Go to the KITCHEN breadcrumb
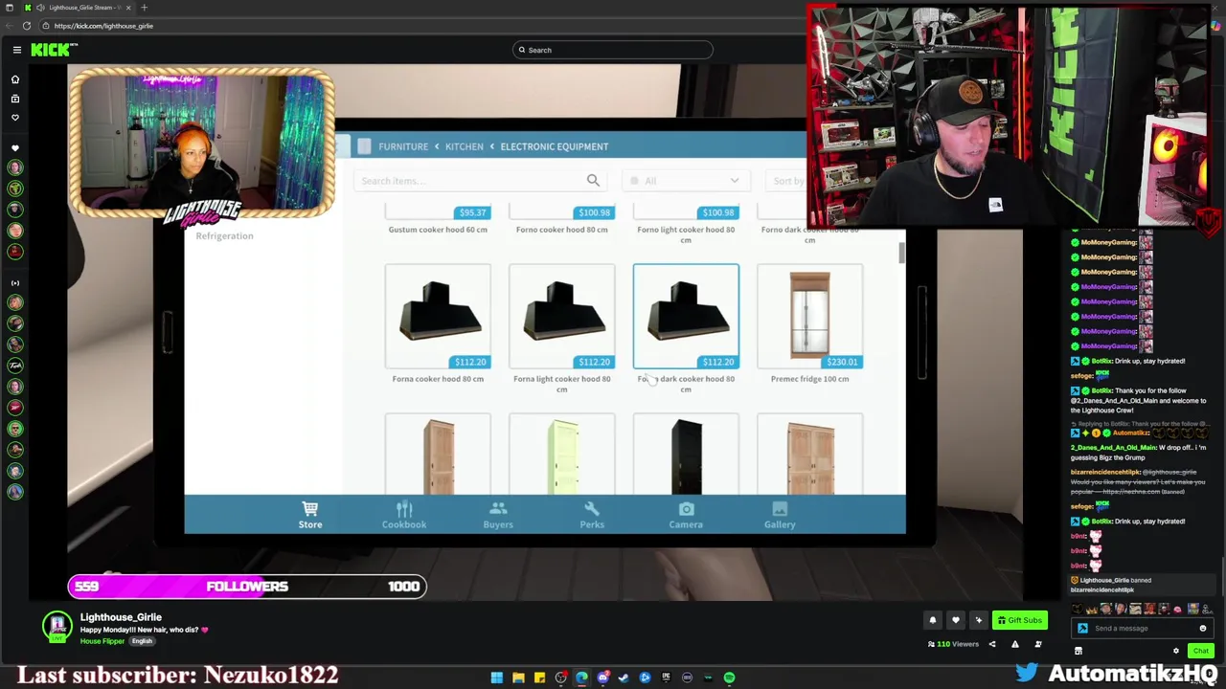 pyautogui.click(x=465, y=146)
